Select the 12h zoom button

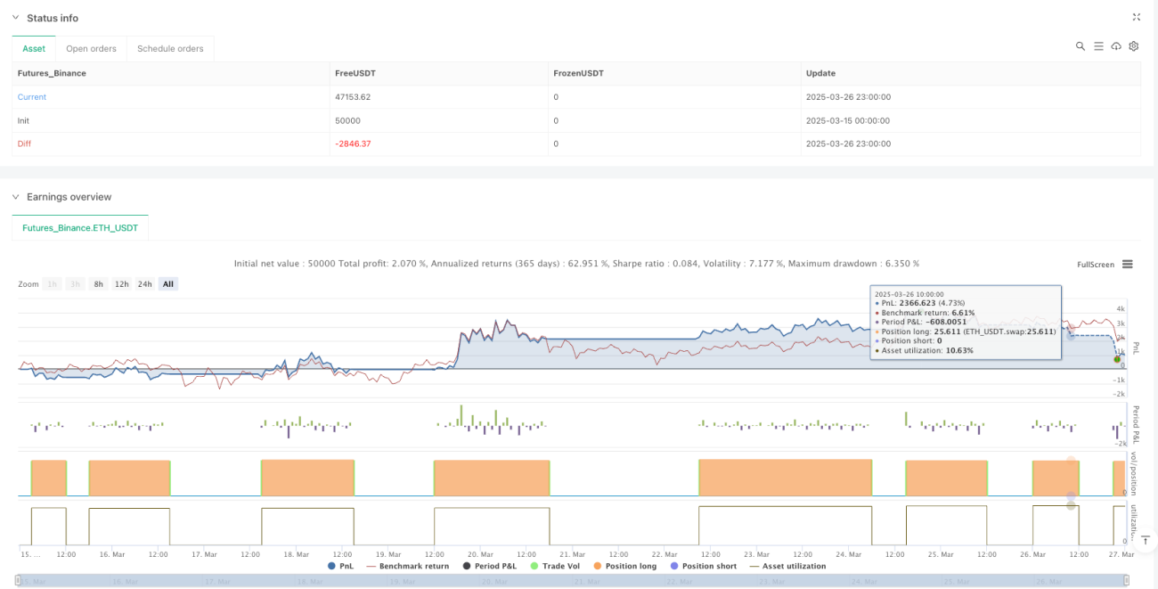tap(121, 284)
